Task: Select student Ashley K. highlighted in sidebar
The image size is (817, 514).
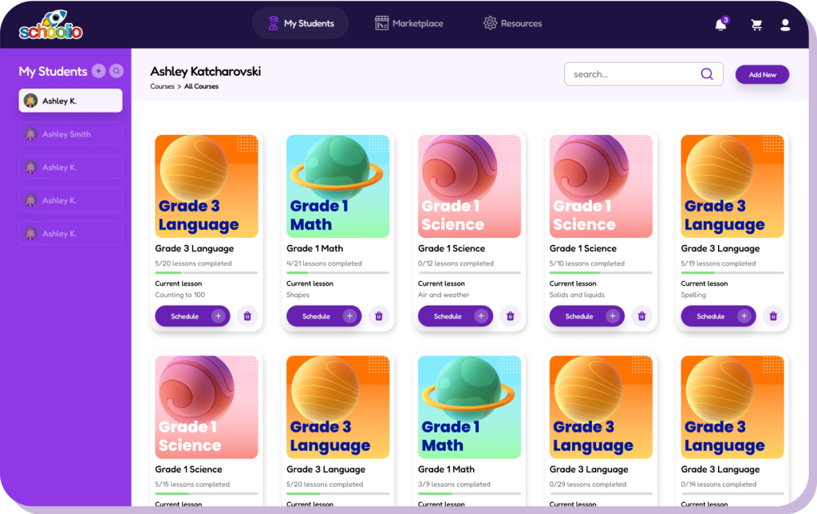Action: point(71,101)
